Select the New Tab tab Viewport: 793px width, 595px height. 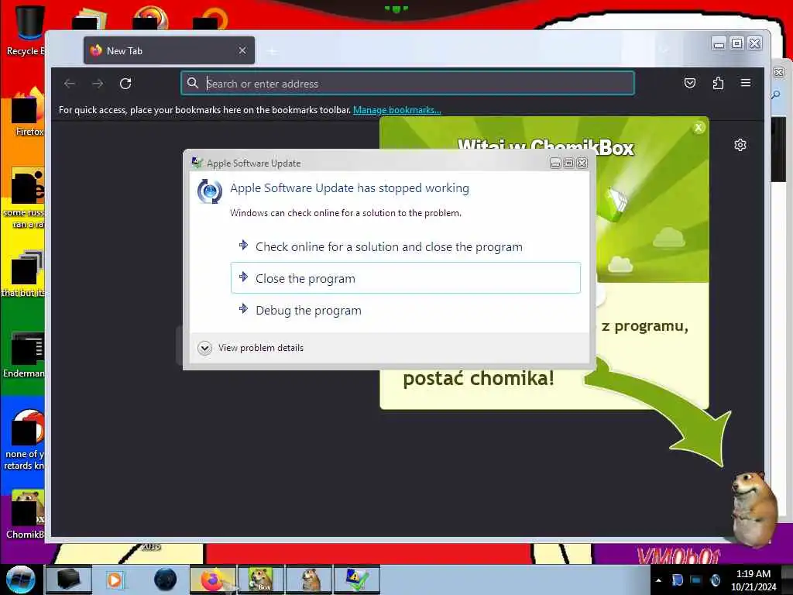tap(169, 50)
